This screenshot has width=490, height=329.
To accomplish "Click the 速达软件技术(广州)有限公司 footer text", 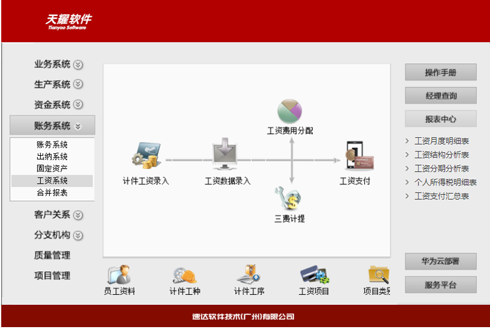I will (243, 317).
